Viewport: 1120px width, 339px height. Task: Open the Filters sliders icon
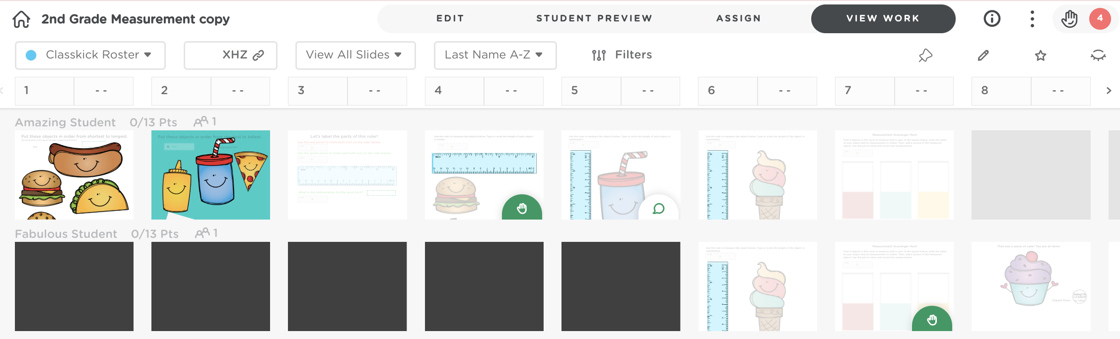click(x=599, y=55)
